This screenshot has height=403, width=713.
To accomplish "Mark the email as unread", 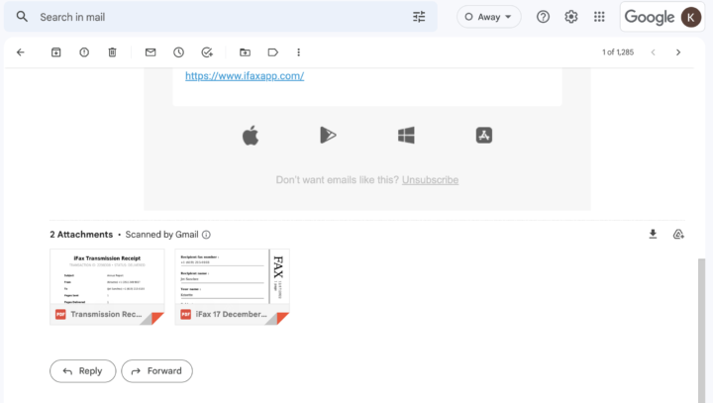I will tap(151, 52).
